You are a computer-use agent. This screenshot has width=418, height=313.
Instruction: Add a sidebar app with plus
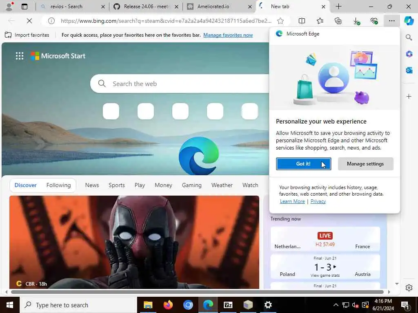(409, 96)
